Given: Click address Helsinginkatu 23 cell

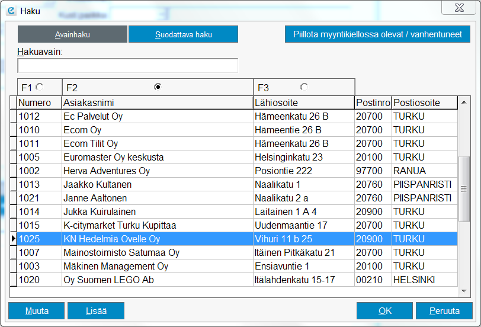Looking at the screenshot, I should [x=304, y=157].
